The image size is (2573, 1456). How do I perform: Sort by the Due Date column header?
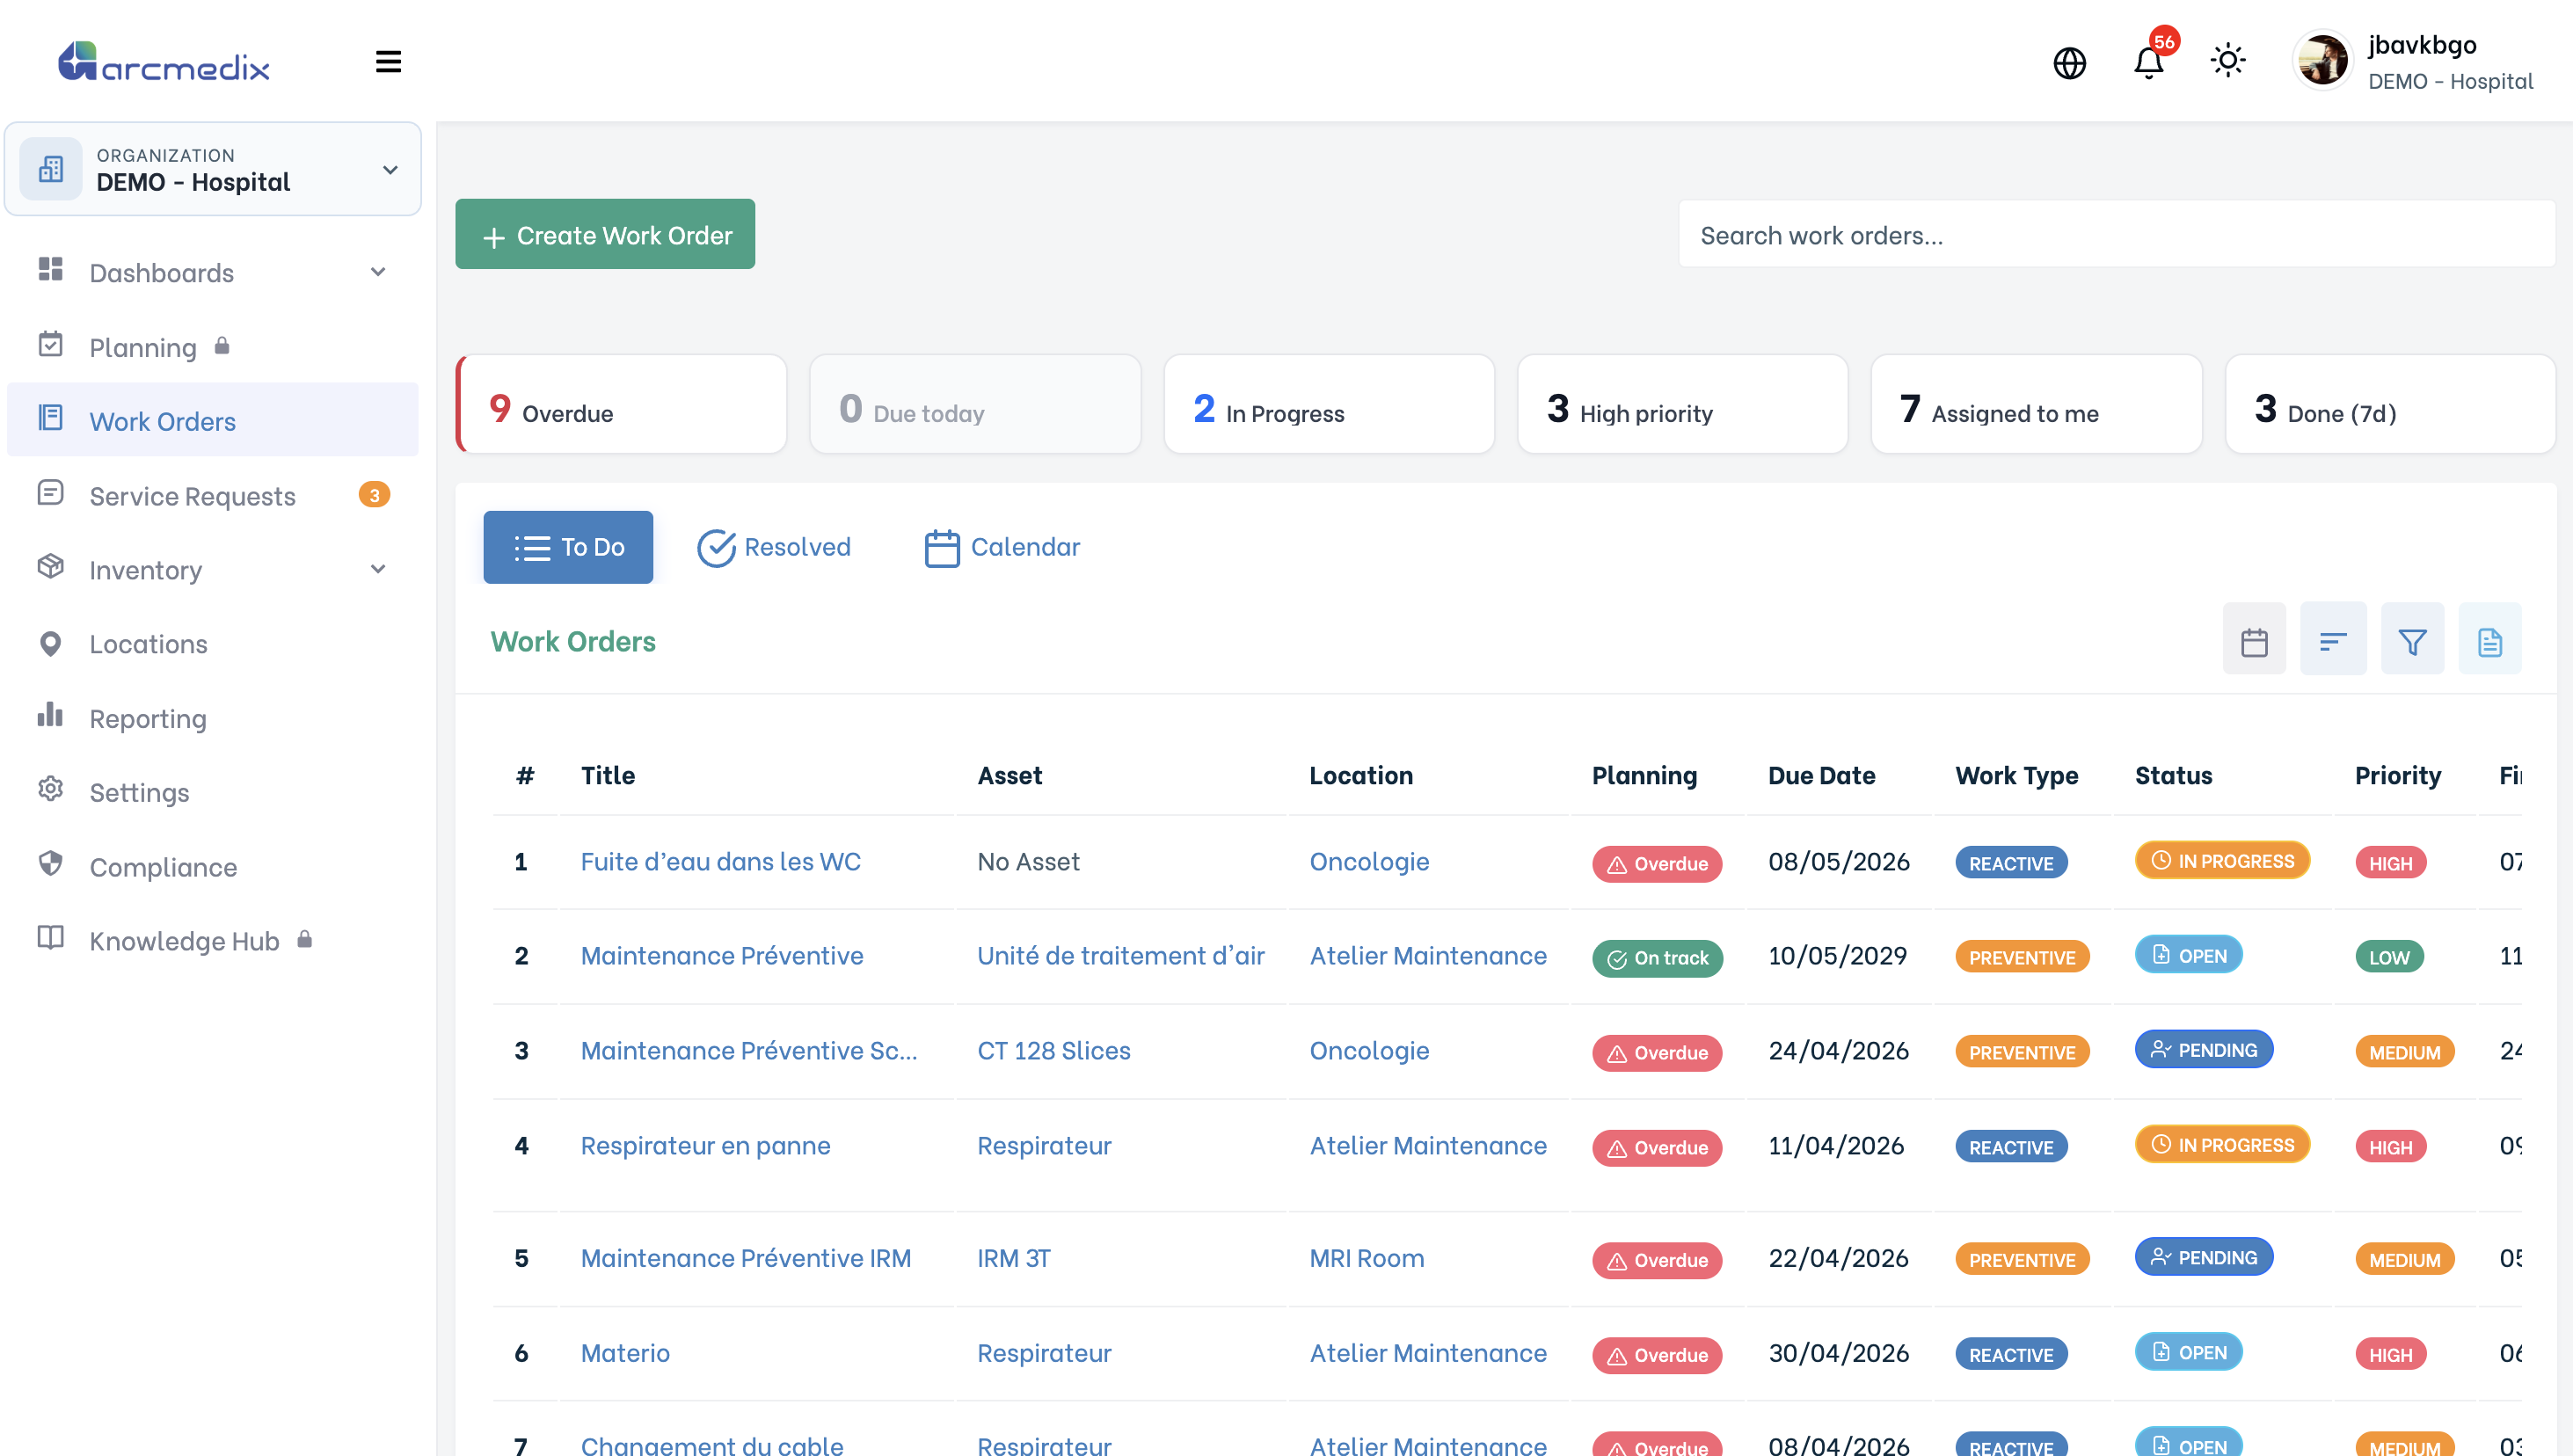(x=1821, y=775)
